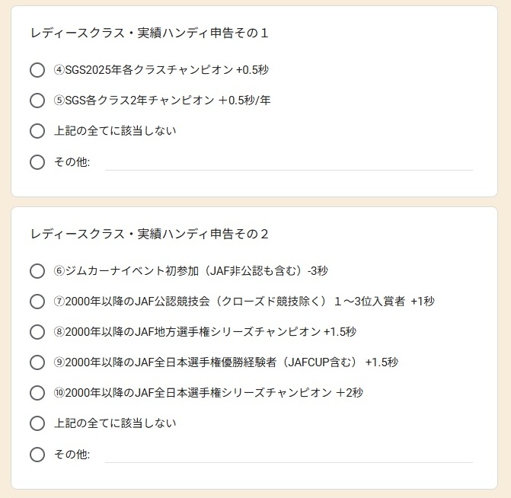Select ⑧ JAF地方選手権シリーズチャンピオン radio
Viewport: 511px width, 498px height.
pos(37,332)
